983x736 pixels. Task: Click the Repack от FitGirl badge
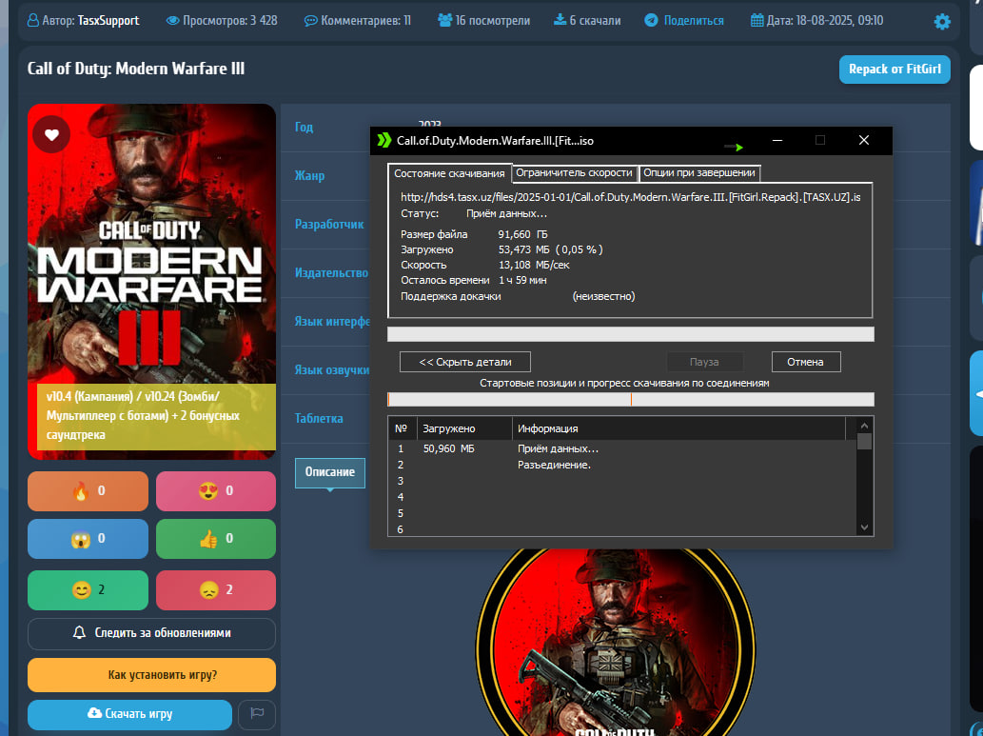895,69
